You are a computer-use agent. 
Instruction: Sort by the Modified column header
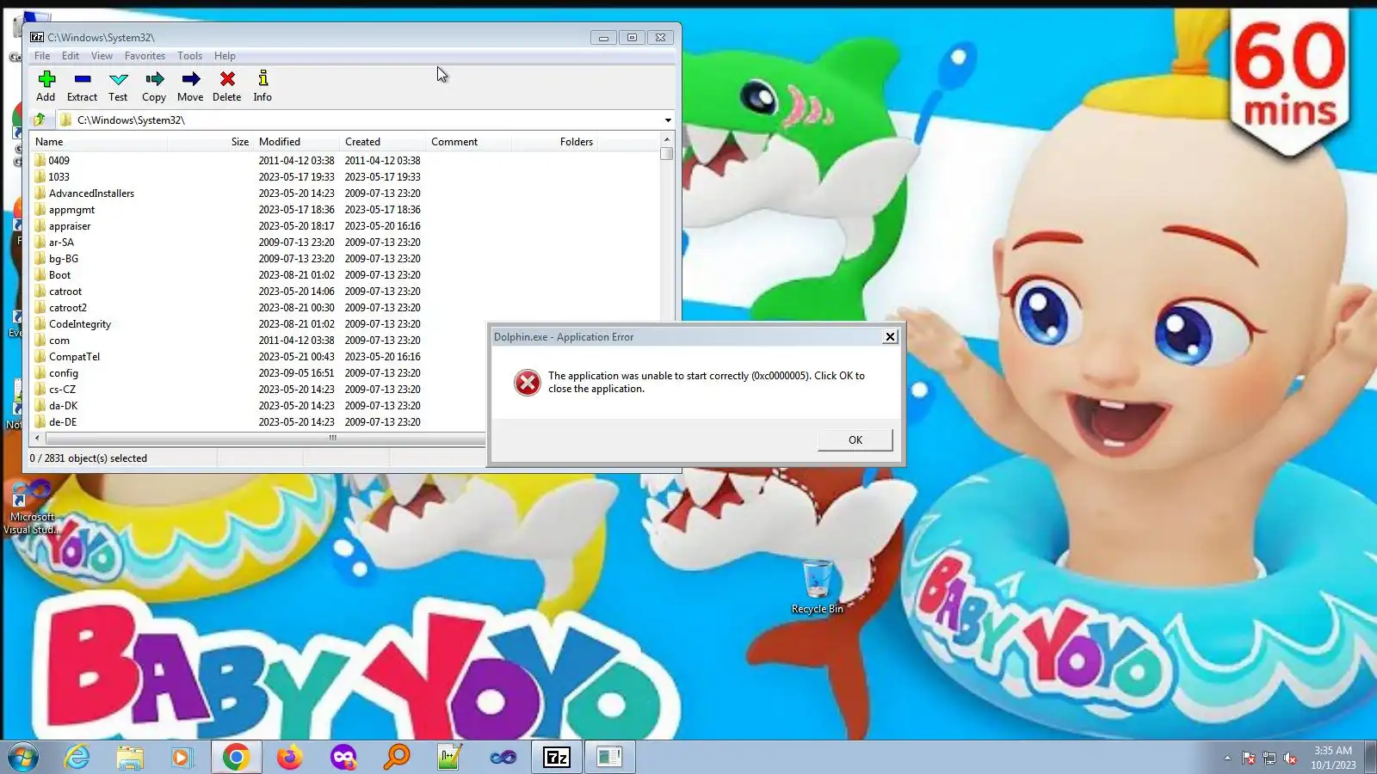[297, 142]
